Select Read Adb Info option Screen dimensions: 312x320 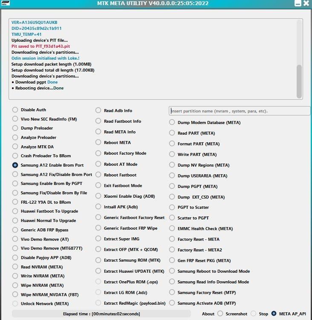tap(98, 110)
